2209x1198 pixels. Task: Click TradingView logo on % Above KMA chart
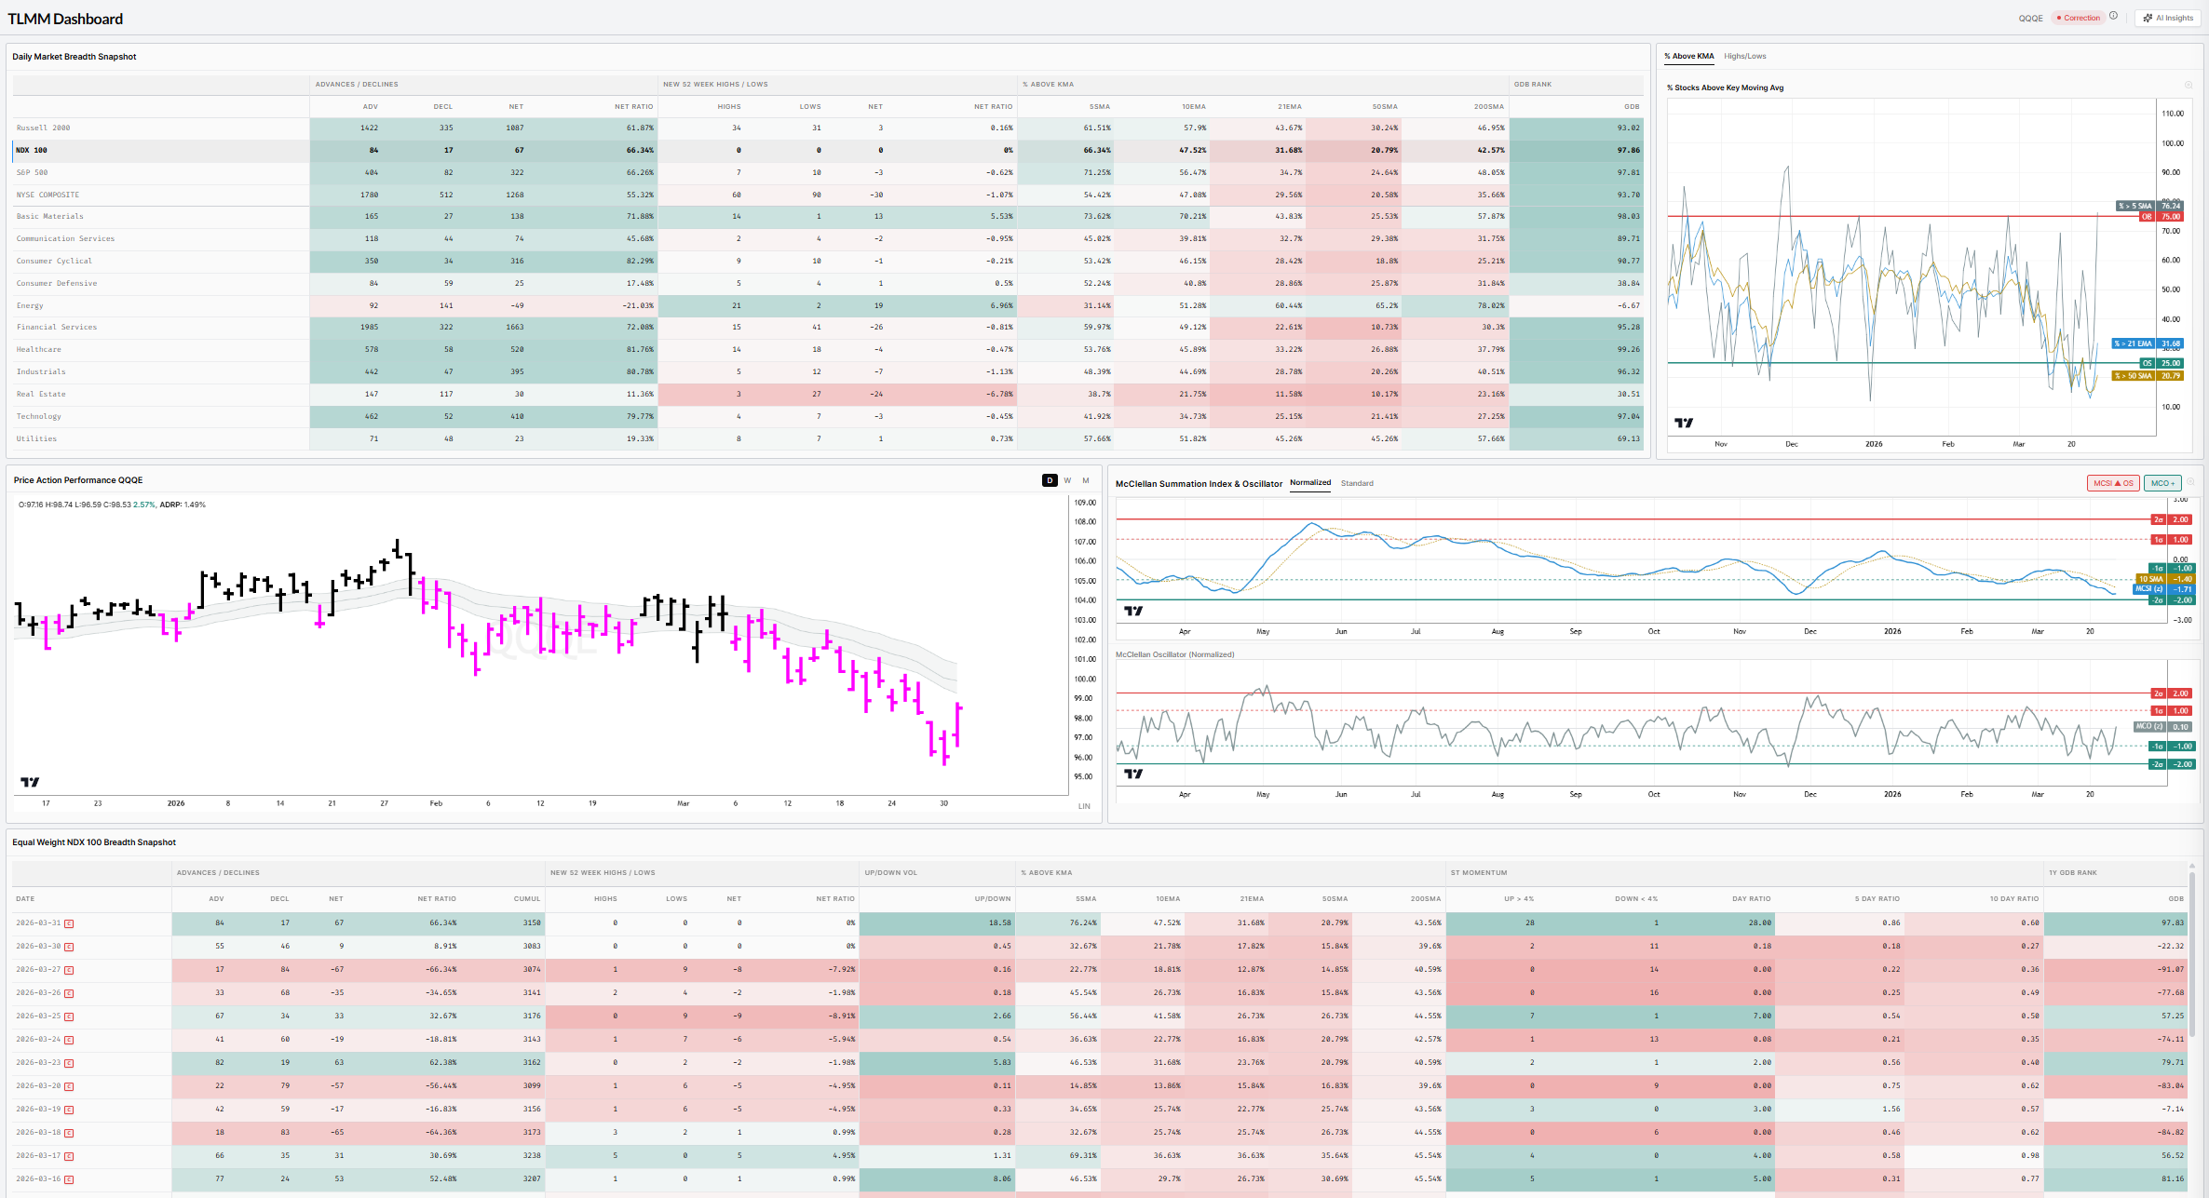[x=1683, y=423]
